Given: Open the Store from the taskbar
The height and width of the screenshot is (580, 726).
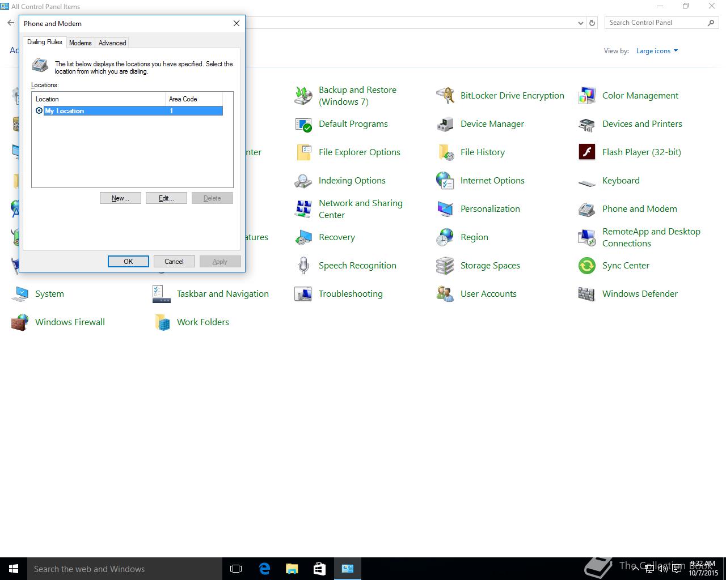Looking at the screenshot, I should coord(319,569).
